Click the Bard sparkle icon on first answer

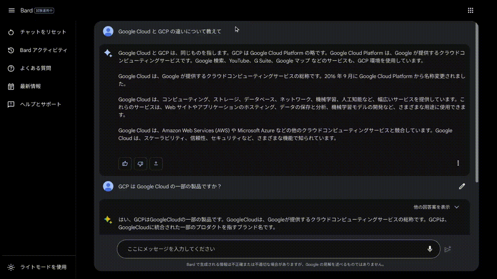(x=108, y=53)
